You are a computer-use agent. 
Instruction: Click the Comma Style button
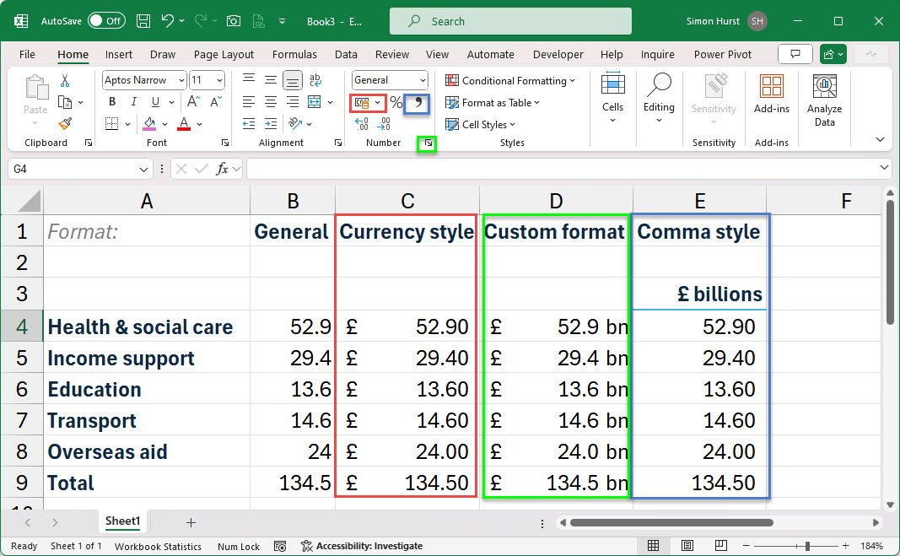point(417,103)
